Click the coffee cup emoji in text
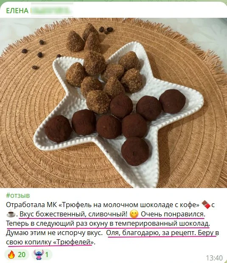This screenshot has height=263, width=227. tap(11, 214)
